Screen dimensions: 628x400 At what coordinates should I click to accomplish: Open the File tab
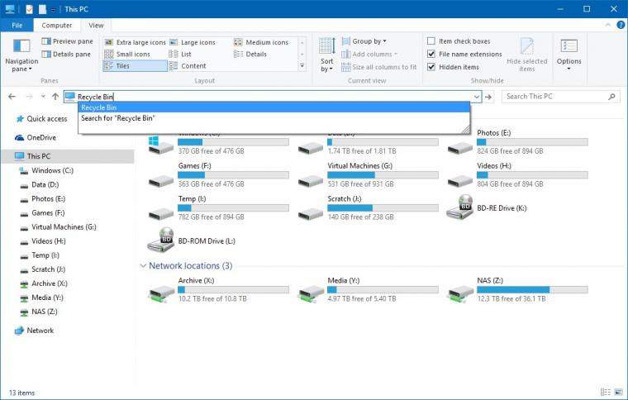coord(17,26)
